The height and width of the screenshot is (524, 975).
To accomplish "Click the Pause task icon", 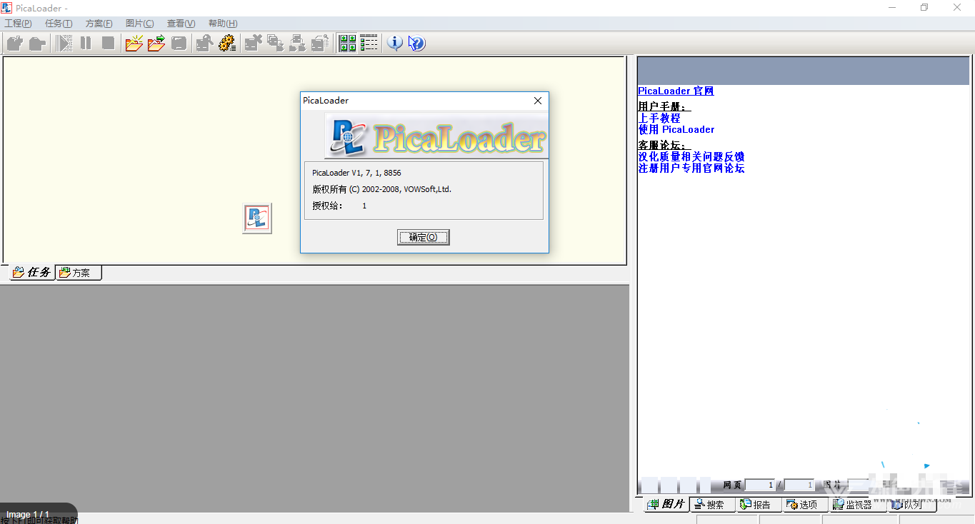I will 86,43.
